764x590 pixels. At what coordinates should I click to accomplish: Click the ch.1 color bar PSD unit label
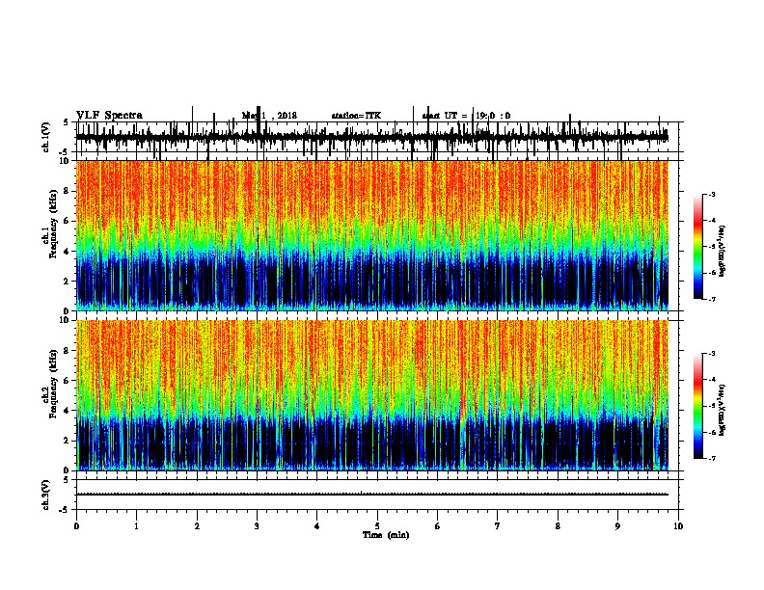point(722,252)
